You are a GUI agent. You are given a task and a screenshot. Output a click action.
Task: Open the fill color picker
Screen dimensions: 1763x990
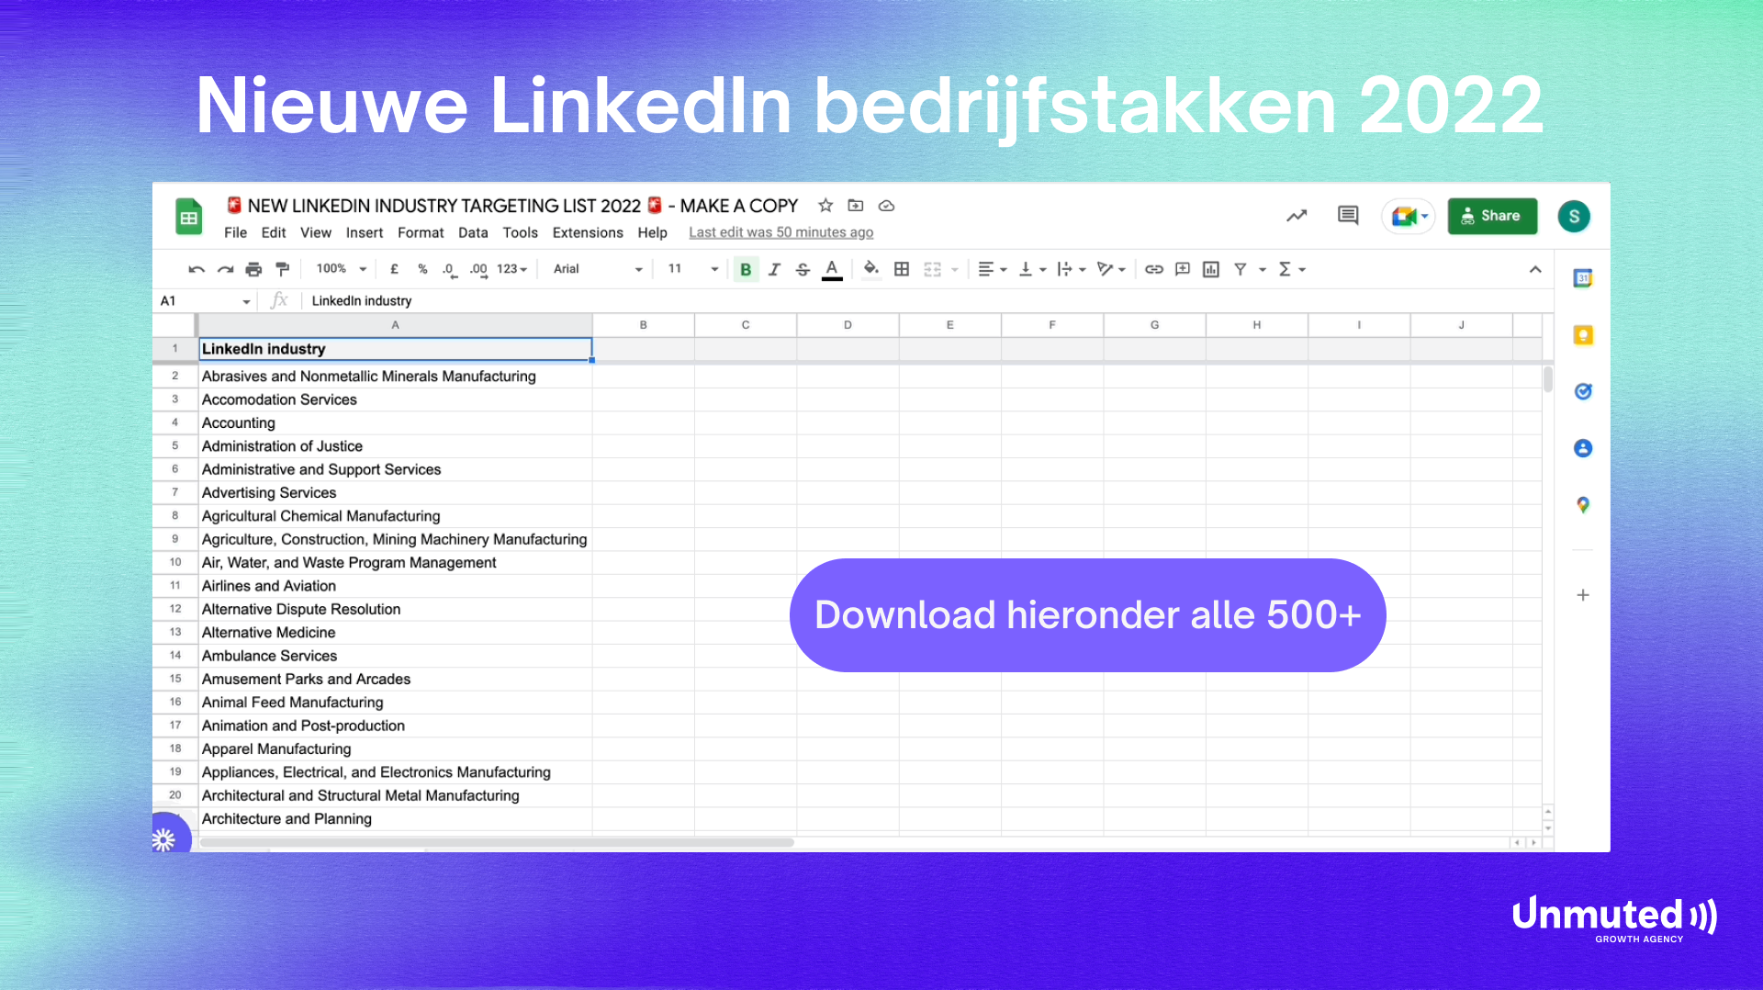pos(871,269)
